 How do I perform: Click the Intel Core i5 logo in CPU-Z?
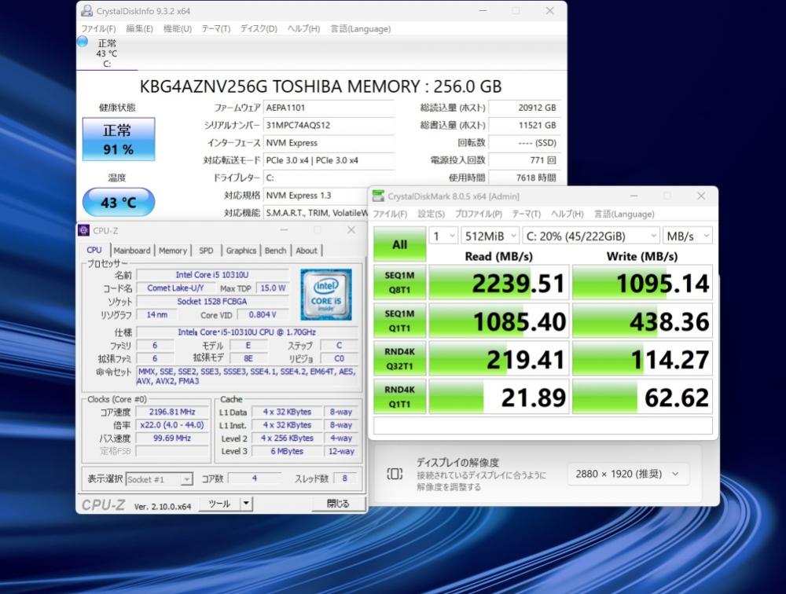tap(326, 294)
